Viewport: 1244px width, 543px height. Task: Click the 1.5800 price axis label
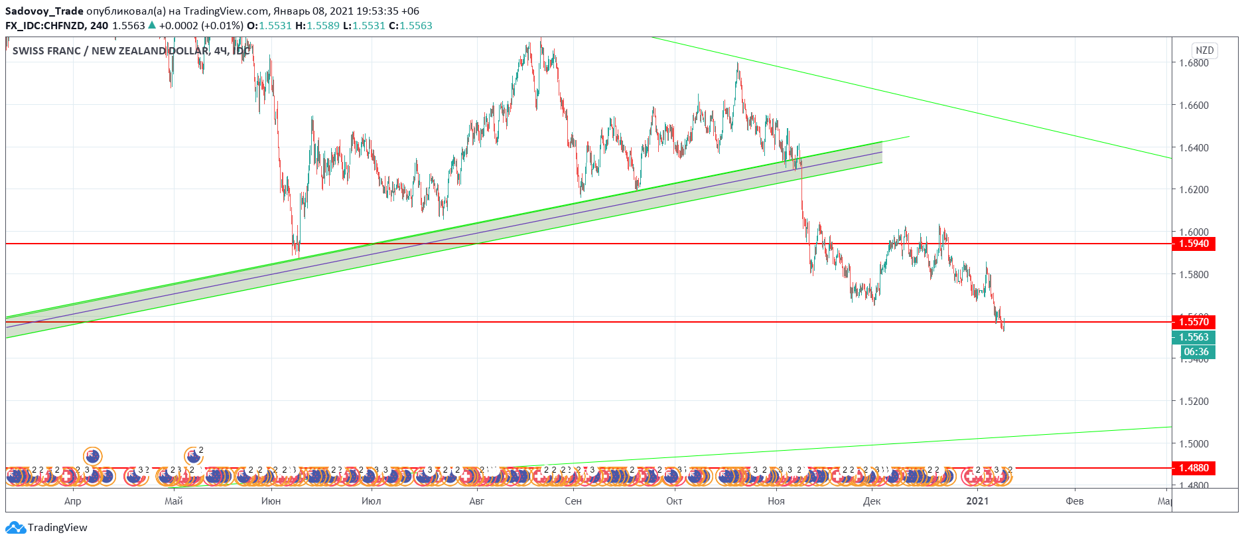1194,274
